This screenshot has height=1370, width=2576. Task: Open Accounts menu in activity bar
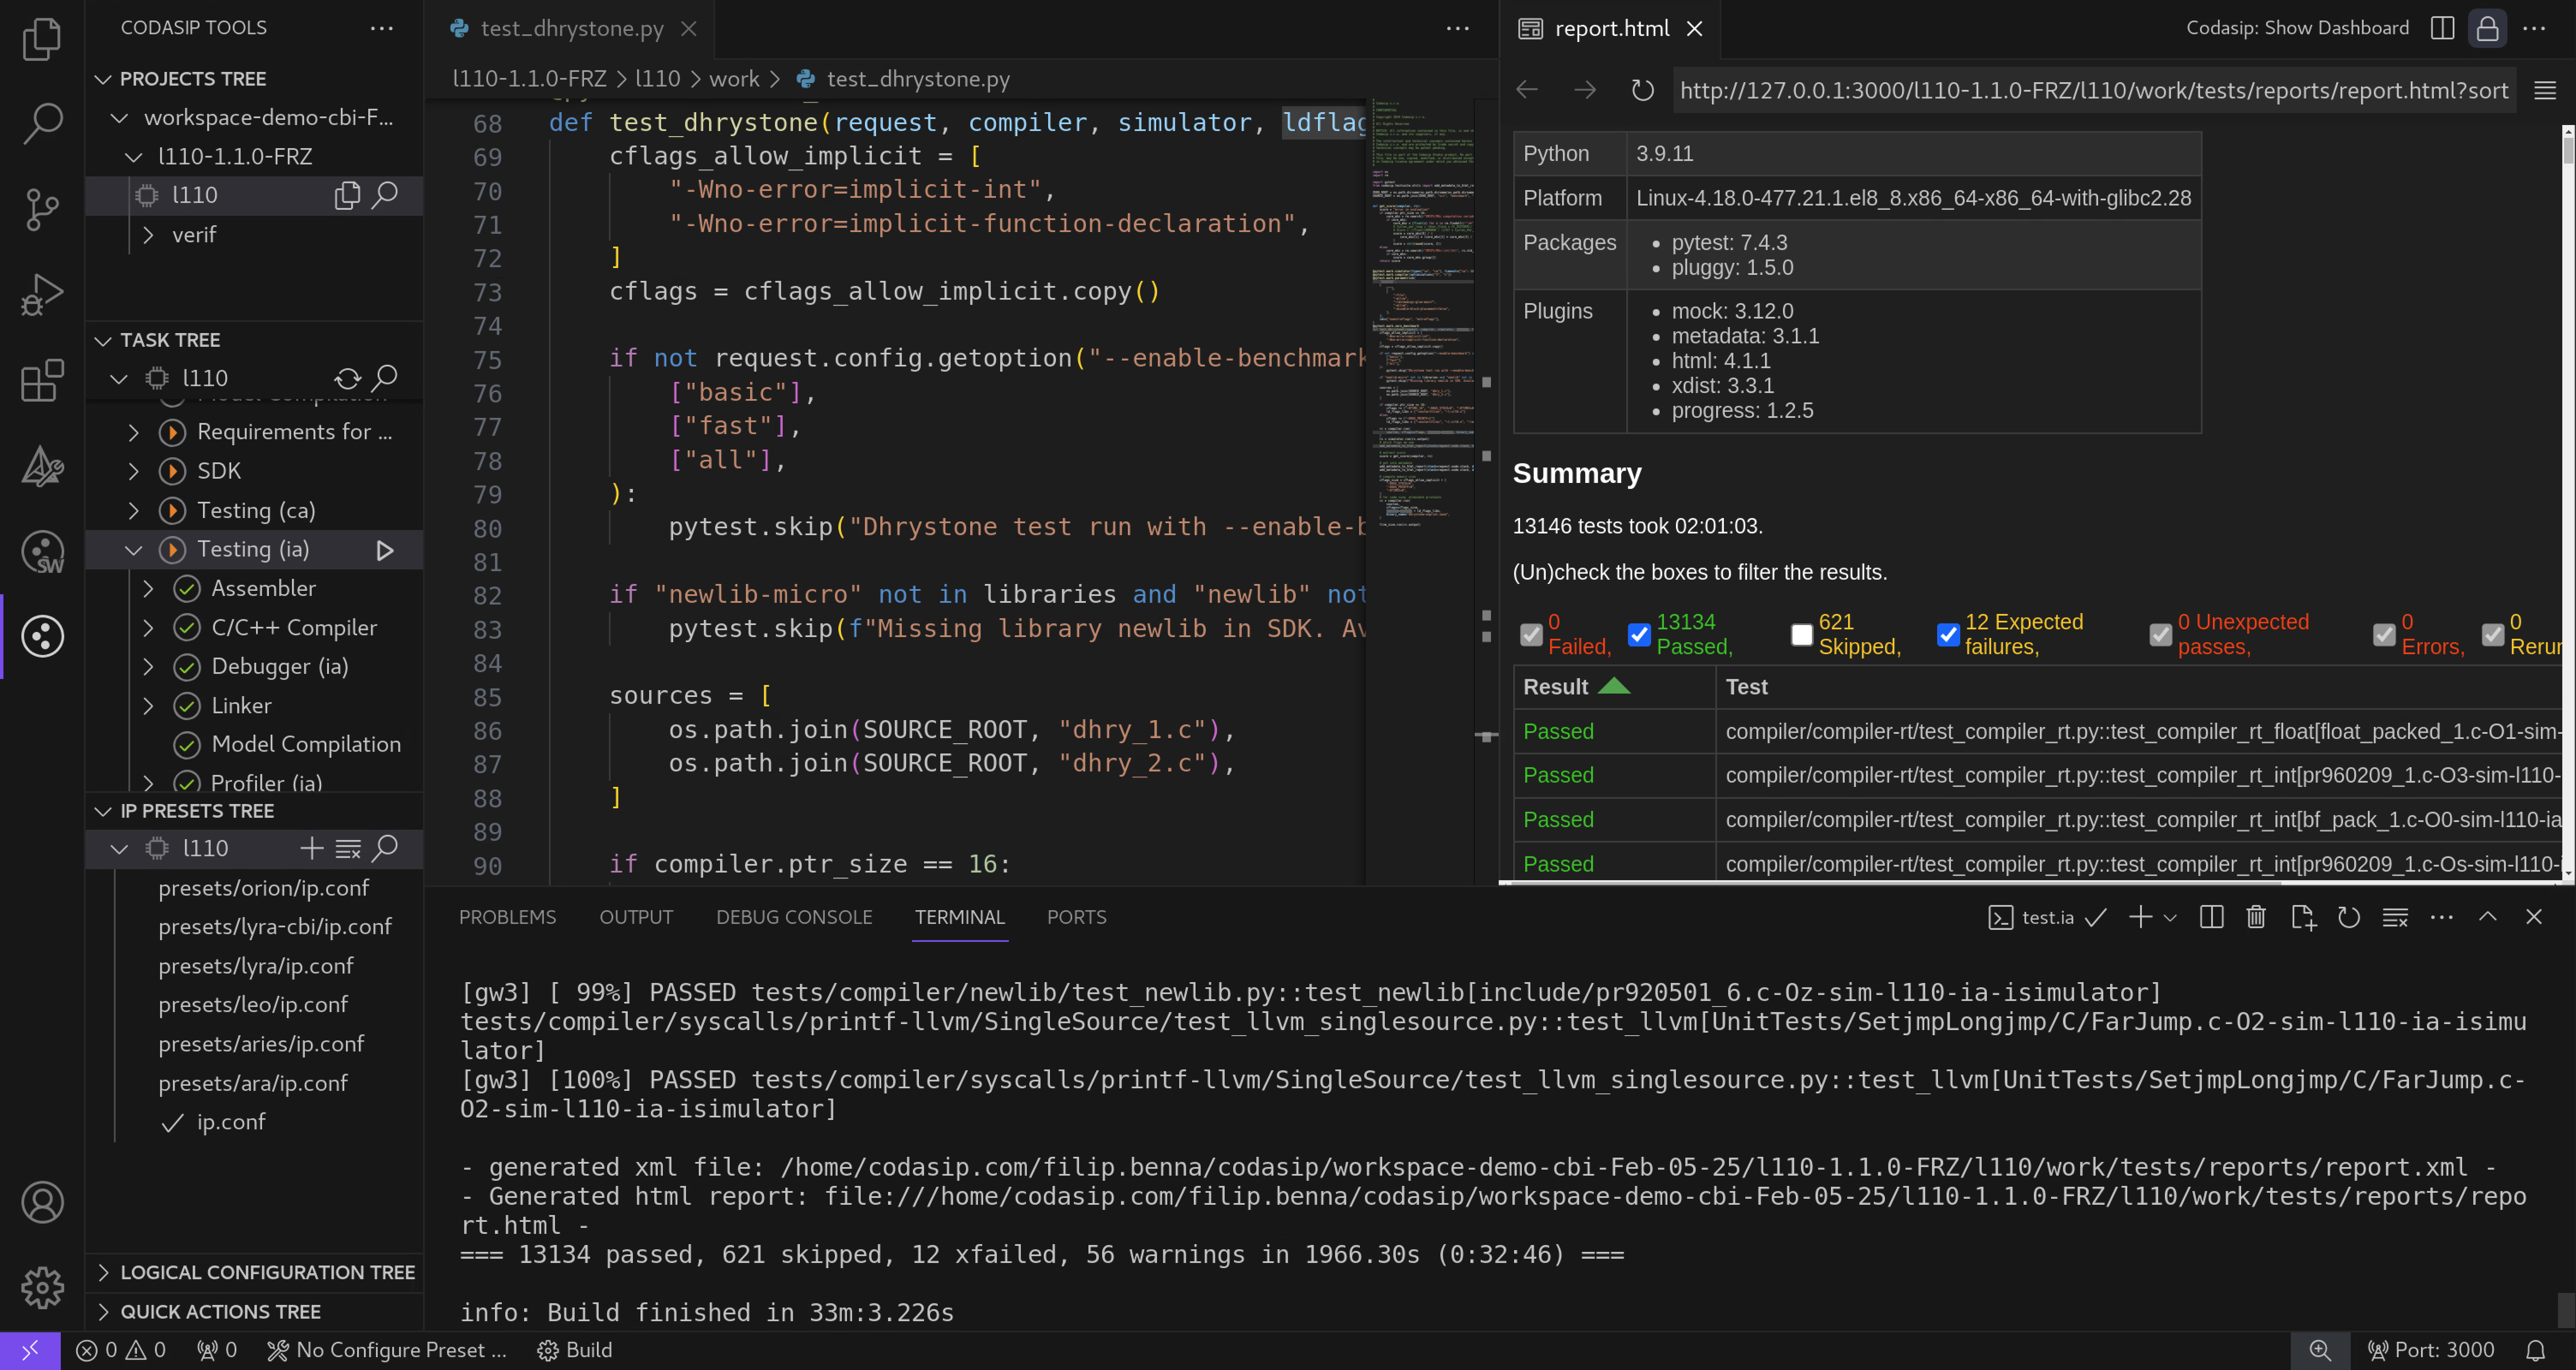(42, 1202)
